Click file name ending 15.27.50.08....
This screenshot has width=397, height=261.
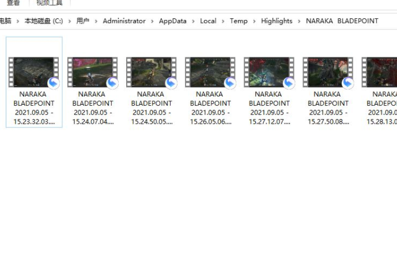pos(328,108)
